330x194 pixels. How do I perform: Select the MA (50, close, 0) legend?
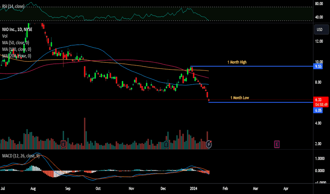(16, 43)
